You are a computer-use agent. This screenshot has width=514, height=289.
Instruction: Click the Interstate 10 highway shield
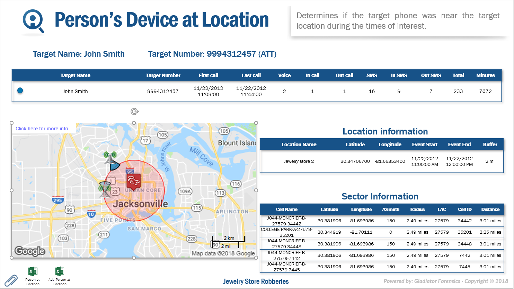pyautogui.click(x=91, y=214)
